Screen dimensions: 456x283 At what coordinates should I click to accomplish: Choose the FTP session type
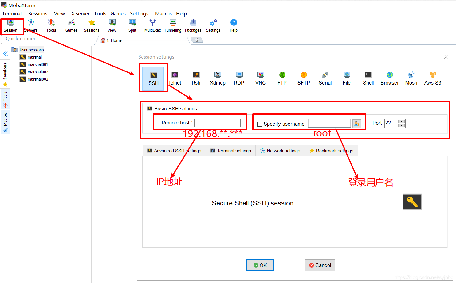282,79
